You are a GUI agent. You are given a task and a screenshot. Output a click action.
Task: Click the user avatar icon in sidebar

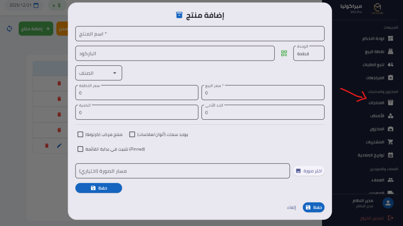pyautogui.click(x=388, y=203)
